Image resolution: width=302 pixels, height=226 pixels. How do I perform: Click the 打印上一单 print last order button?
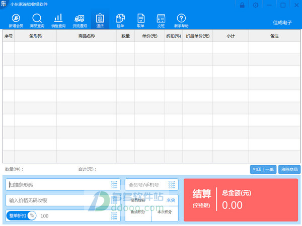coord(263,170)
